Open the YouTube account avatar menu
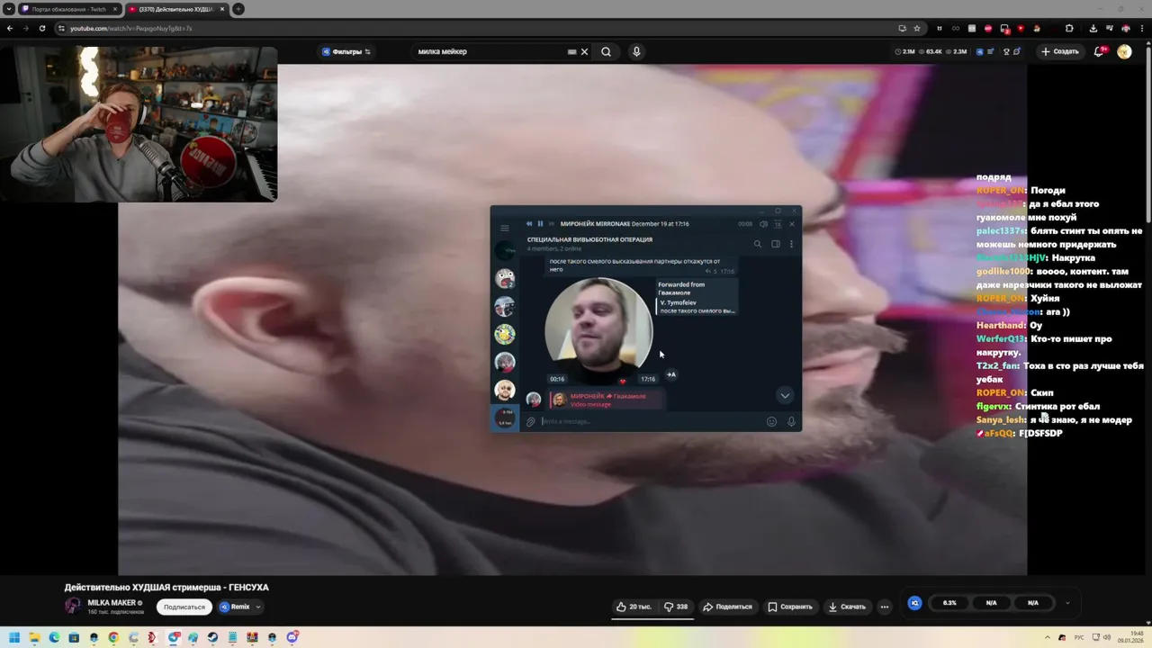1152x648 pixels. coord(1124,51)
